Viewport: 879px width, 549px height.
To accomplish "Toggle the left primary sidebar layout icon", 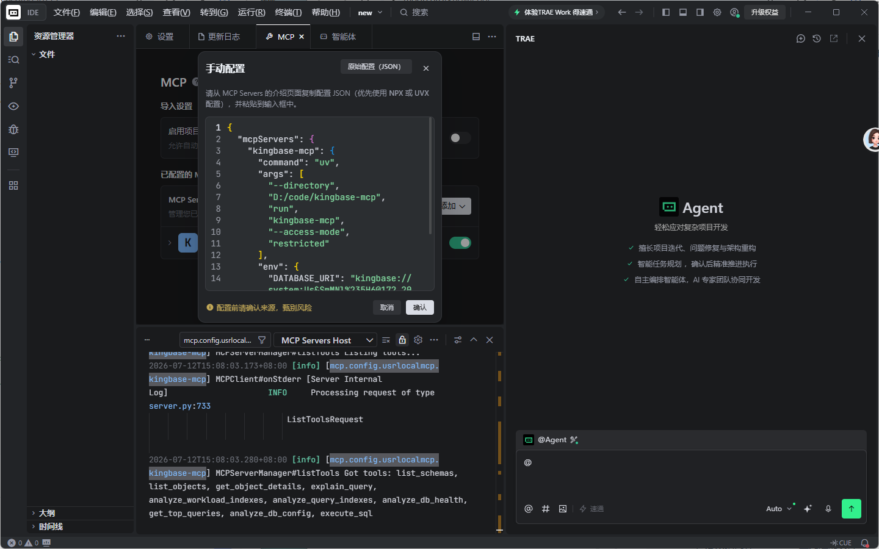I will click(666, 12).
